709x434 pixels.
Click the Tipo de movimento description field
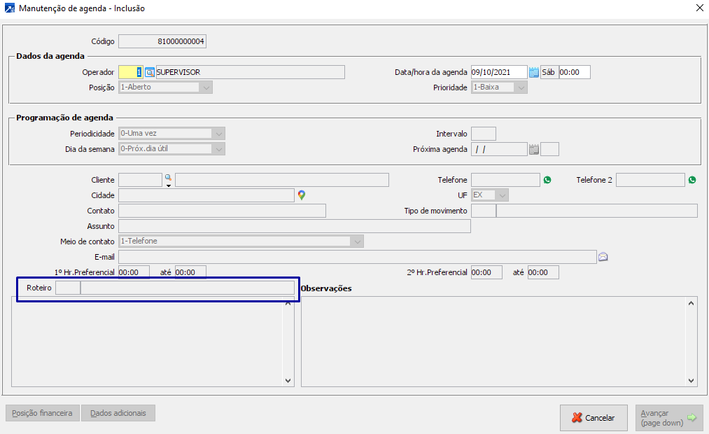[597, 210]
